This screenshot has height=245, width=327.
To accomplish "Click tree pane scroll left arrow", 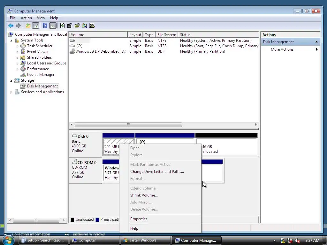I will tap(10, 220).
